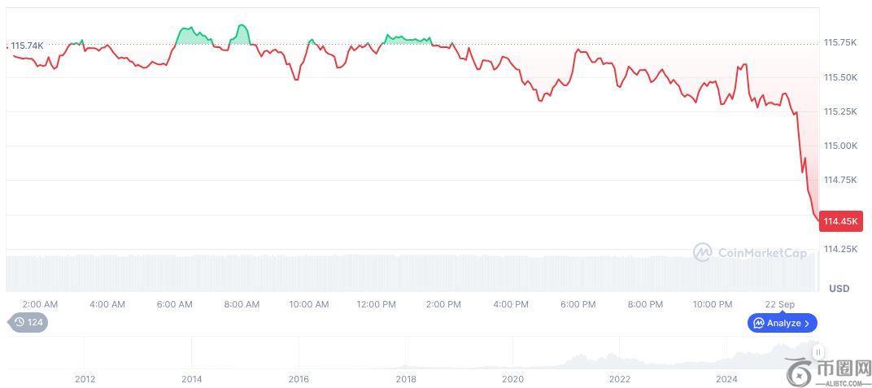The width and height of the screenshot is (872, 388).
Task: Open the Analyze panel
Action: (x=783, y=323)
